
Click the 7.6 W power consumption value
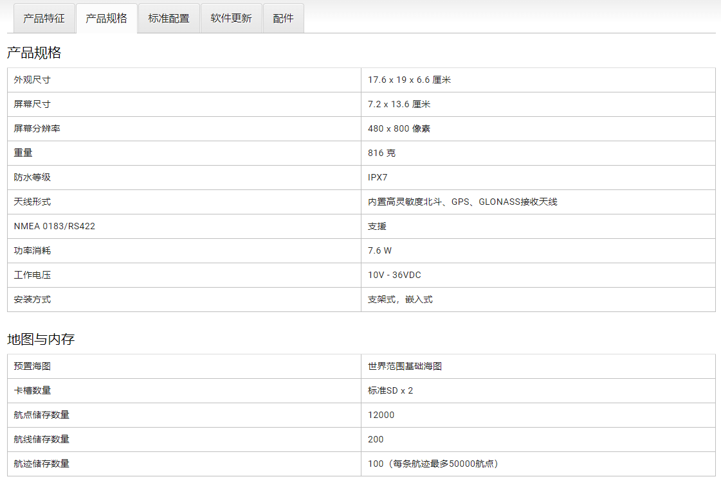pos(379,251)
